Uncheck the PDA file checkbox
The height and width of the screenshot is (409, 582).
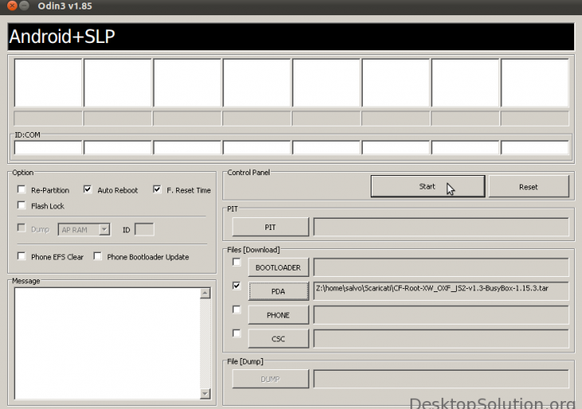[236, 285]
